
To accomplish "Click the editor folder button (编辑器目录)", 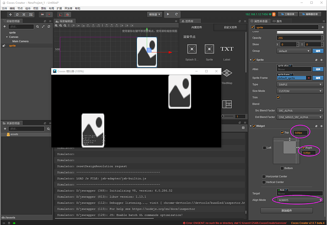I will [x=310, y=14].
